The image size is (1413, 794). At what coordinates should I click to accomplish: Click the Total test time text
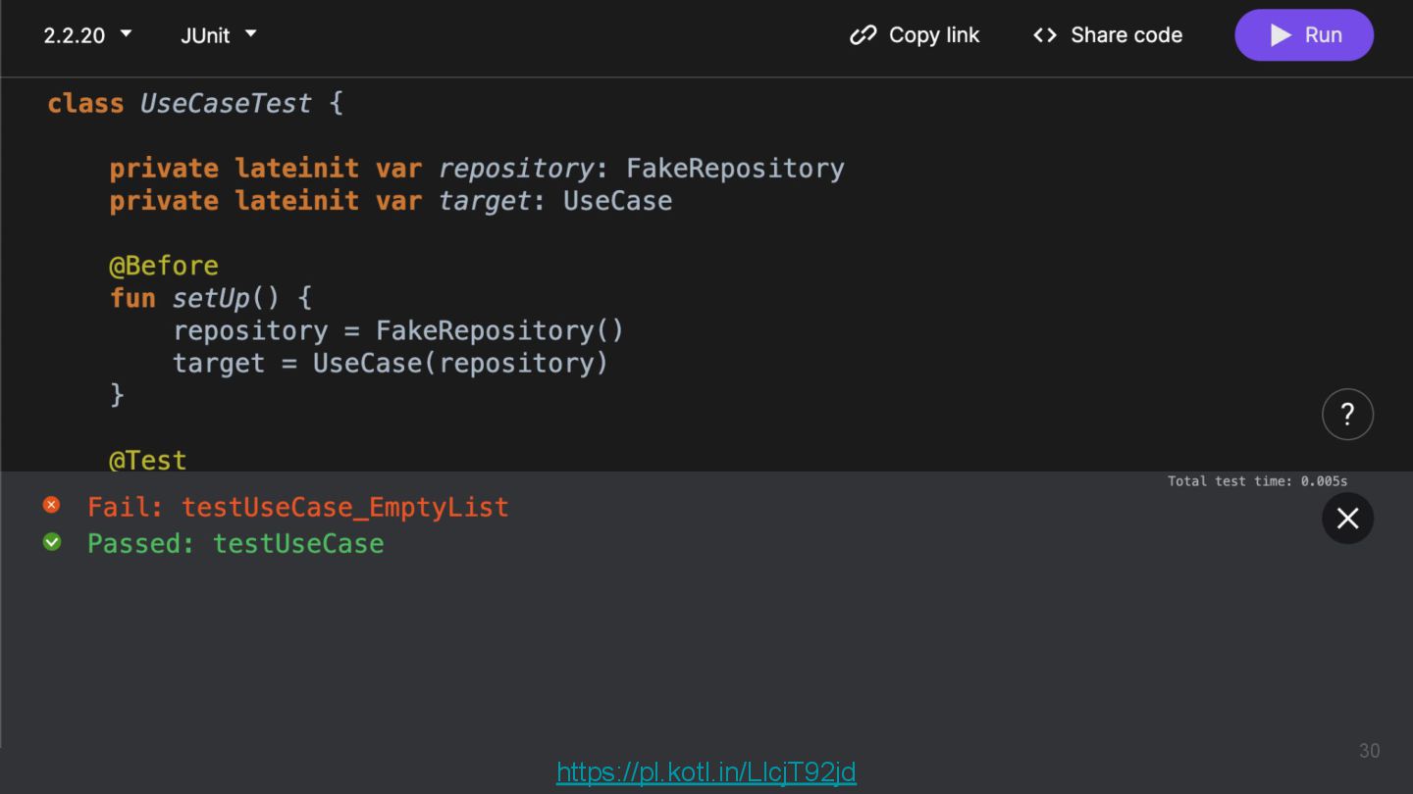1257,481
